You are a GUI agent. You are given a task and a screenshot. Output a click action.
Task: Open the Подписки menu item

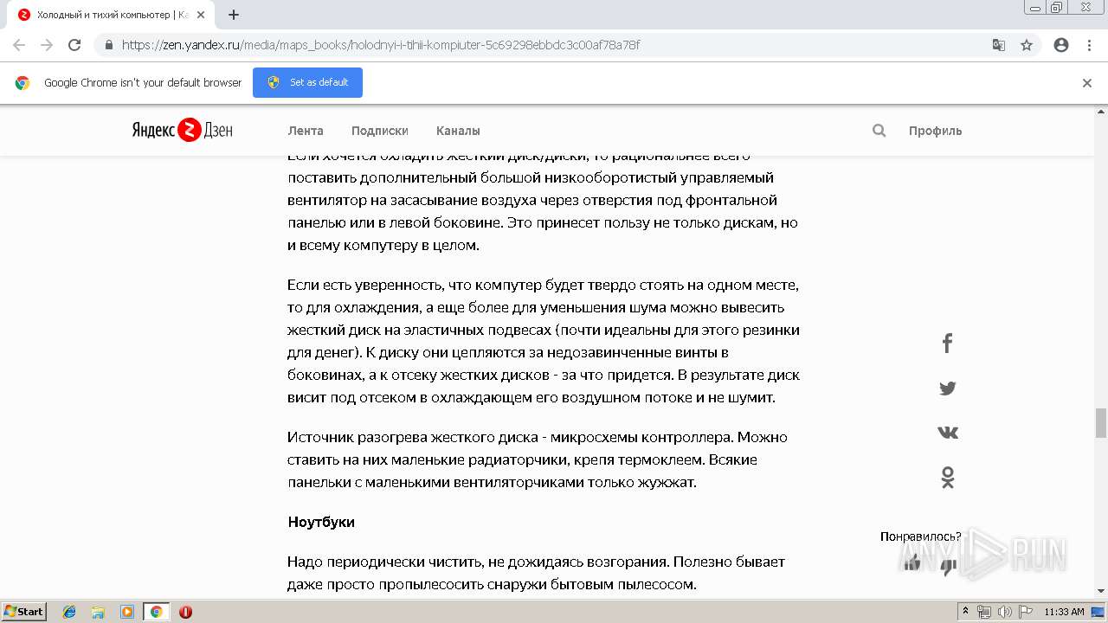(x=379, y=131)
